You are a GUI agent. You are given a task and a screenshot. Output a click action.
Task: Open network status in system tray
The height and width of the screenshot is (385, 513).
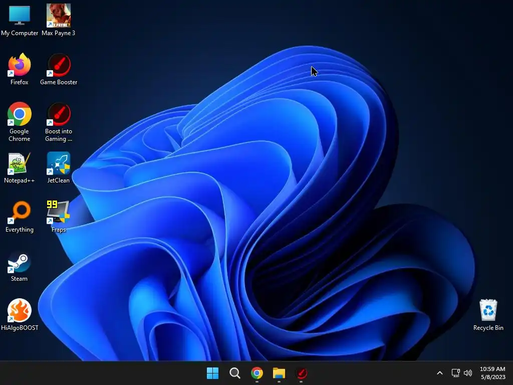[455, 373]
